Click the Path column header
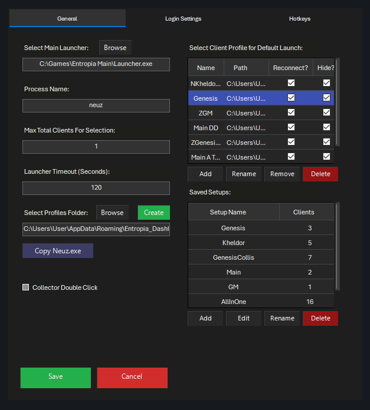The width and height of the screenshot is (370, 410). coord(246,68)
